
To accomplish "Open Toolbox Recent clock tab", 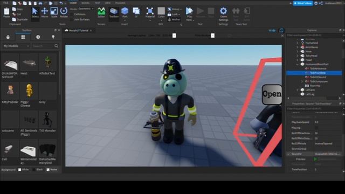I will [38, 37].
